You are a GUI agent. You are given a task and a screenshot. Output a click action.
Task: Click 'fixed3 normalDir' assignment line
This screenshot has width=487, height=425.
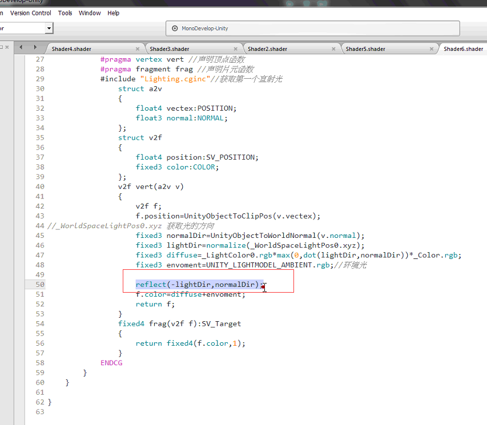(250, 236)
